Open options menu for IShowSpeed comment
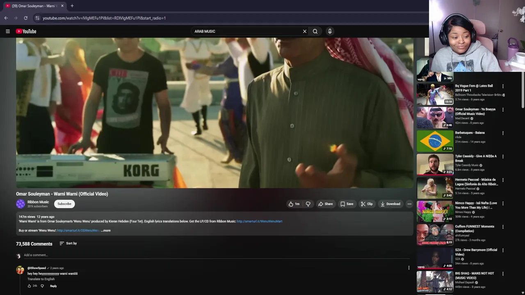Screen dimensions: 525x295 409,268
